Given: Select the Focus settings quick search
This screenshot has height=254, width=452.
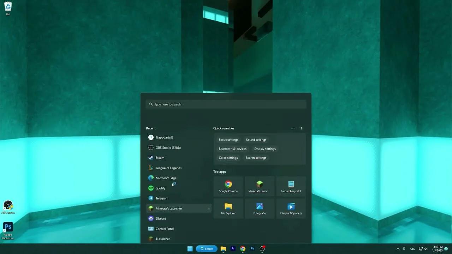Looking at the screenshot, I should coord(228,140).
